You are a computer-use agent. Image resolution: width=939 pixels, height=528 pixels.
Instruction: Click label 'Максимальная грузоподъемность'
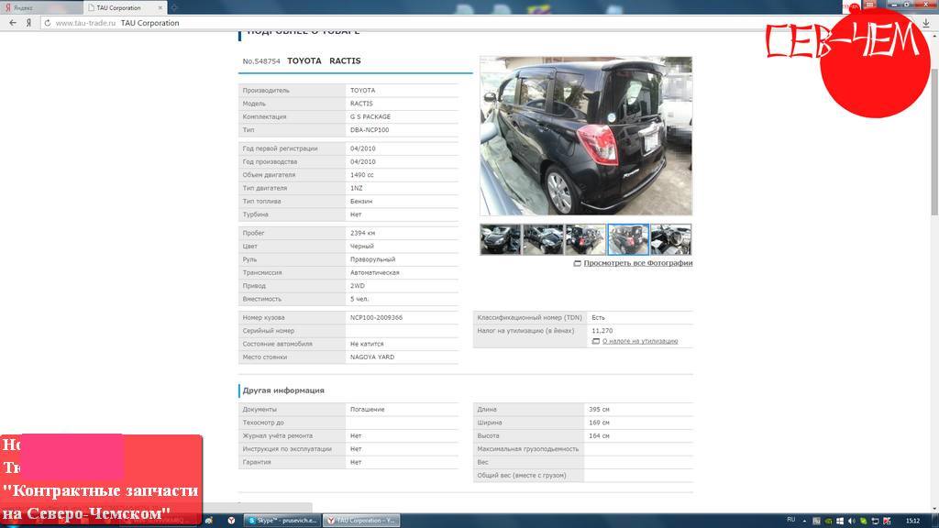(x=527, y=449)
